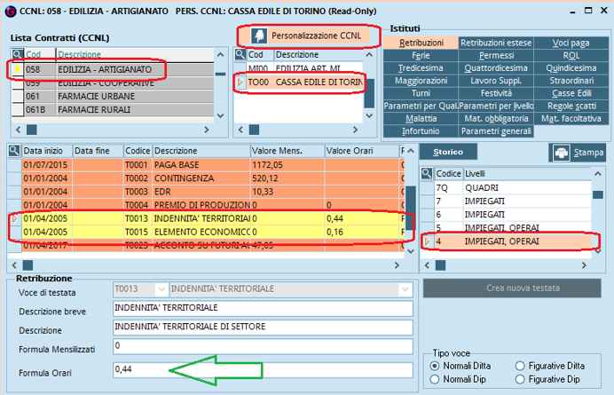
Task: Select contract row 061B FARMACIE RURALI
Action: coord(114,109)
